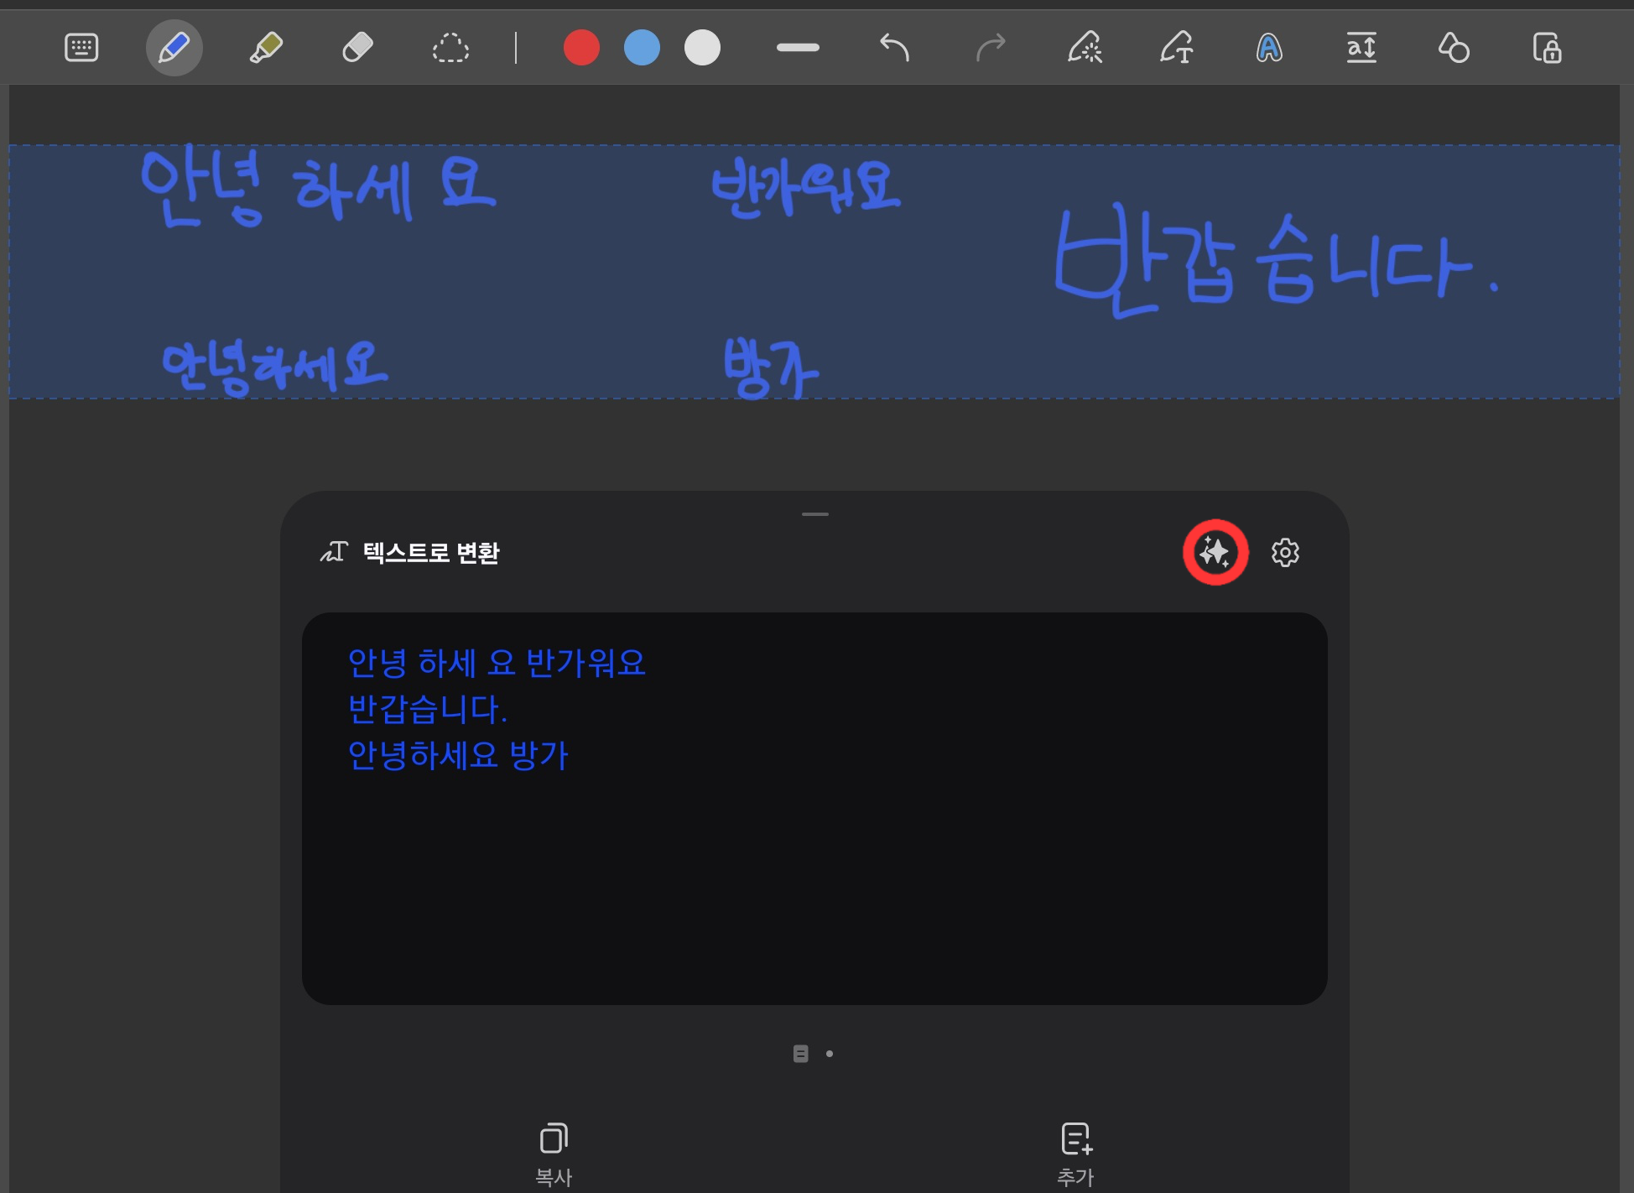Choose the blue pen color
This screenshot has width=1634, height=1193.
(642, 48)
